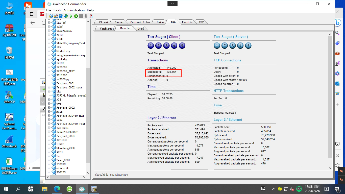Click the New Test toolbar icon with chart
345x194 pixels.
(x=56, y=16)
